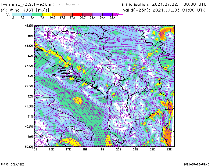Click the 'sfc Wind GUST [m/s]' title

point(25,10)
